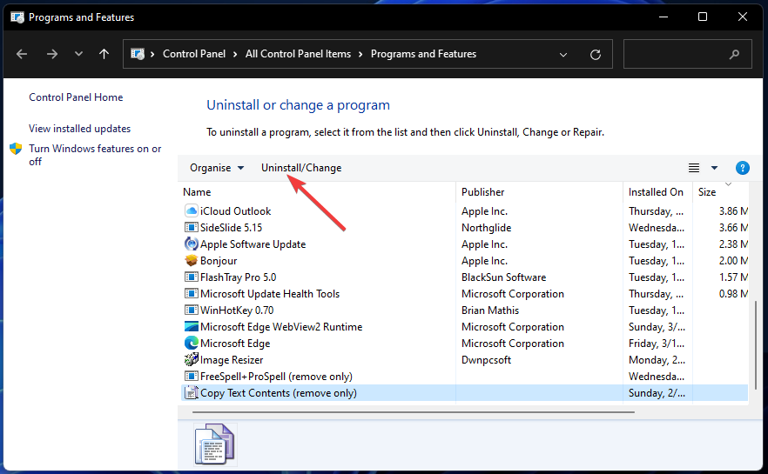Click the Uninstall/Change button
Viewport: 768px width, 474px height.
301,168
